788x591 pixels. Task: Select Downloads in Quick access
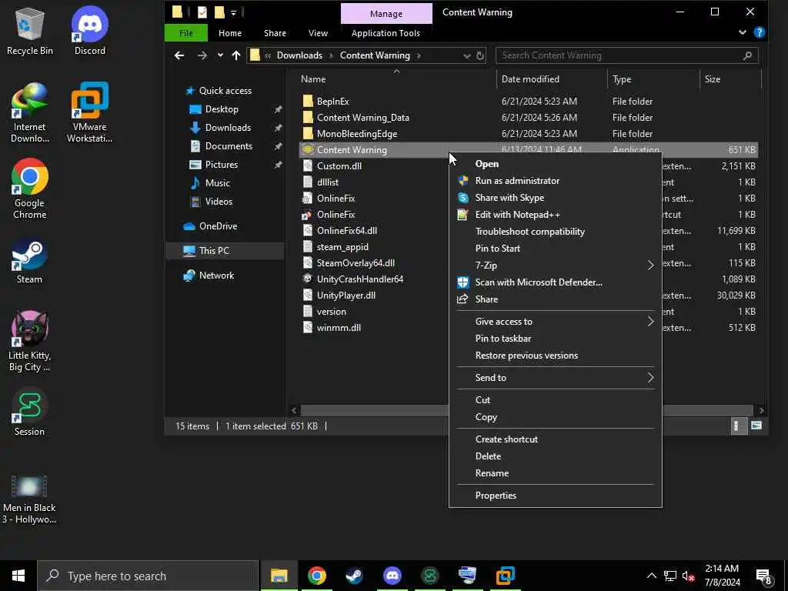[228, 128]
